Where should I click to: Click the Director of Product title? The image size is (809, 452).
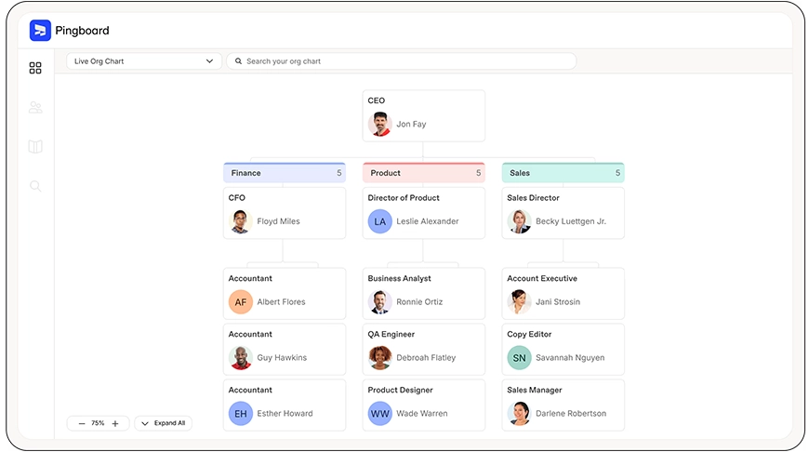coord(404,197)
